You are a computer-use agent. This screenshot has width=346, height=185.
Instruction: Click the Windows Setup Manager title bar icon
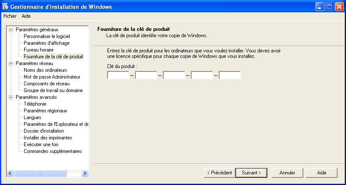point(5,7)
